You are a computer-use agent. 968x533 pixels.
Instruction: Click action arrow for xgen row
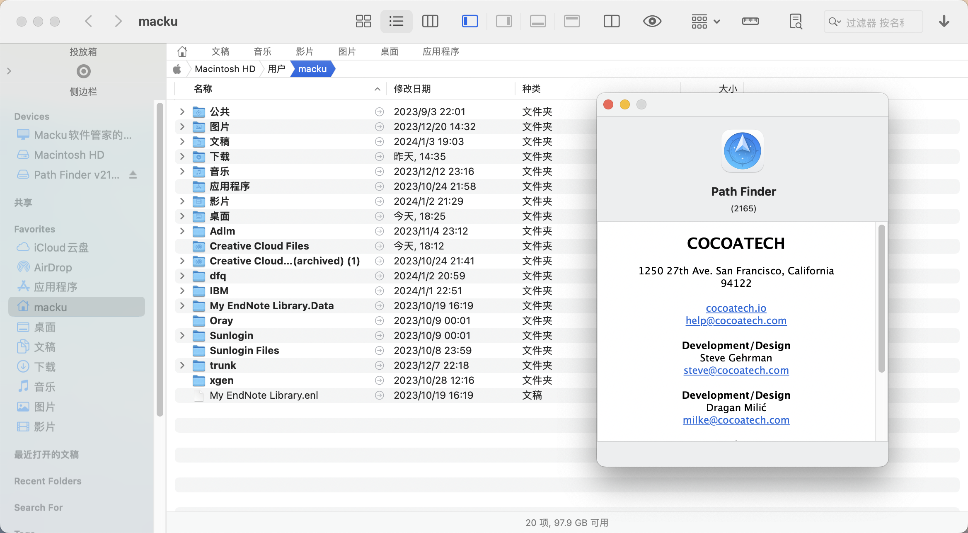[379, 380]
